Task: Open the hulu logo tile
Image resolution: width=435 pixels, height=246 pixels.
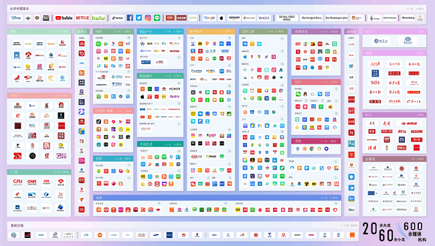Action: [x=98, y=18]
